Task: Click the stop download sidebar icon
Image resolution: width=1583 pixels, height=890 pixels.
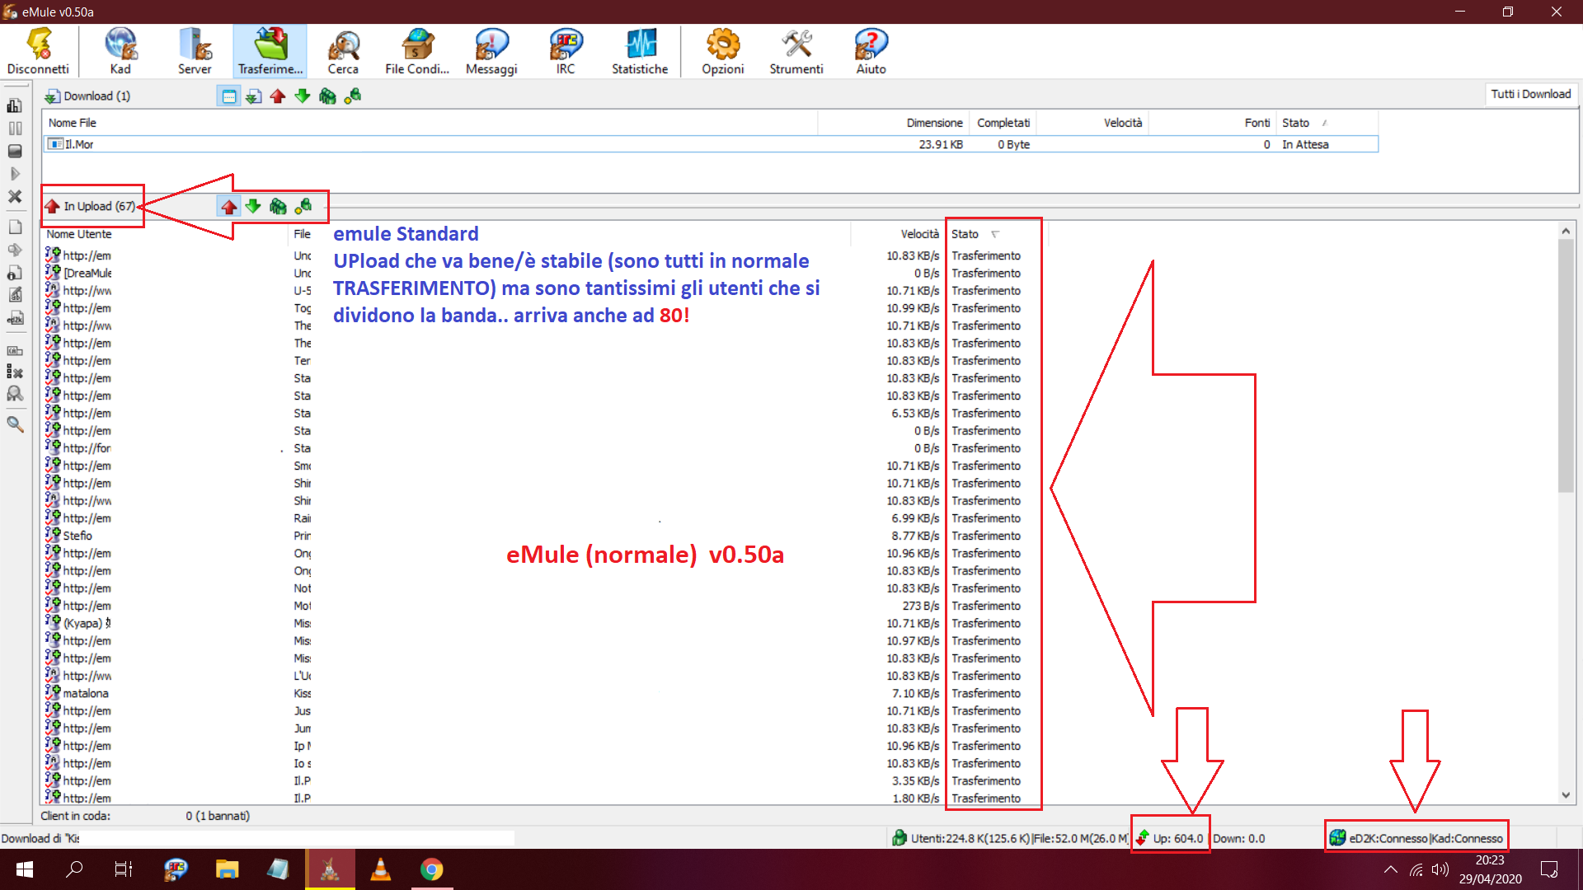Action: coord(15,151)
